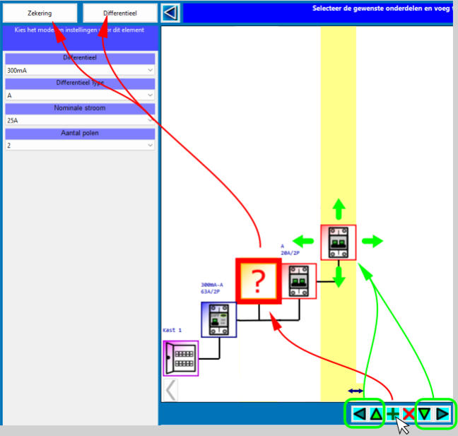
Task: Select the 300mA-A 63A/2P differential breaker
Action: [218, 320]
